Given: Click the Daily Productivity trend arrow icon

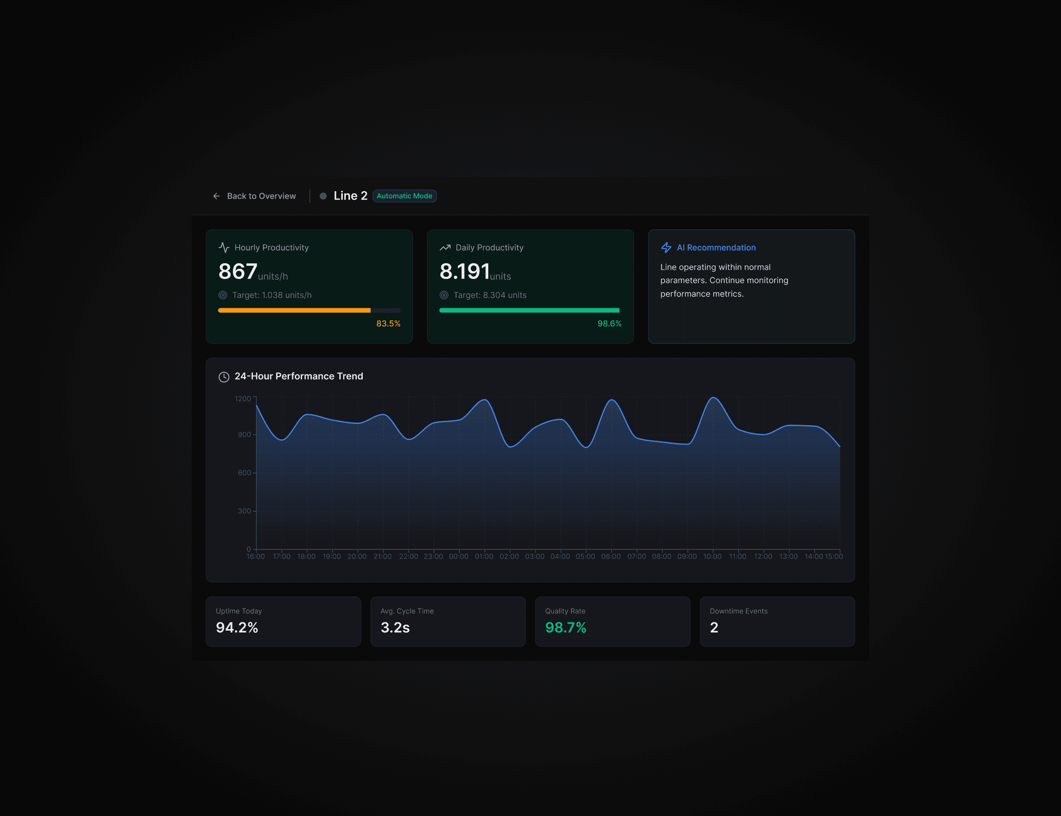Looking at the screenshot, I should pyautogui.click(x=445, y=248).
